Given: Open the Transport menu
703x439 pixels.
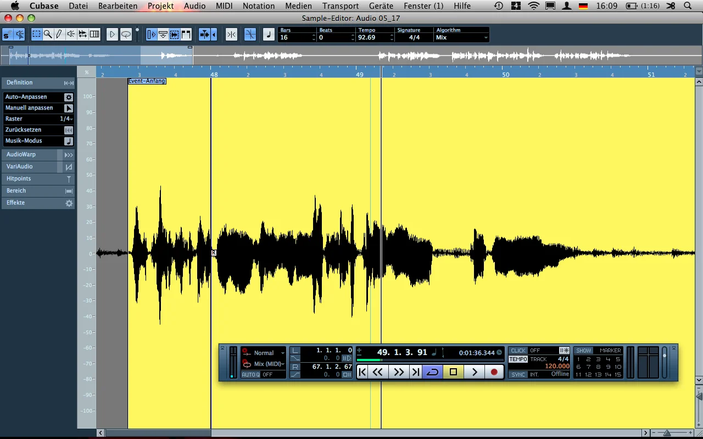Looking at the screenshot, I should [341, 6].
